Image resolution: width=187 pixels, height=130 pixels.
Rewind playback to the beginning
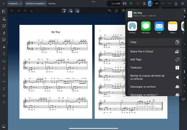point(125,4)
